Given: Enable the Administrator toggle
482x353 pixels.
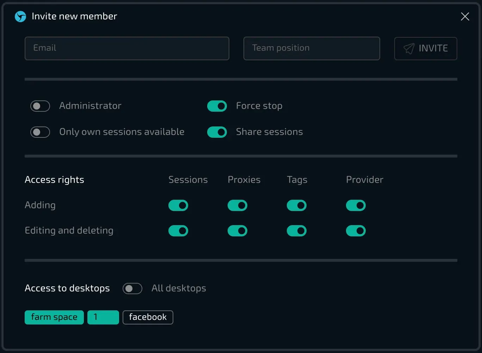Looking at the screenshot, I should [x=40, y=106].
